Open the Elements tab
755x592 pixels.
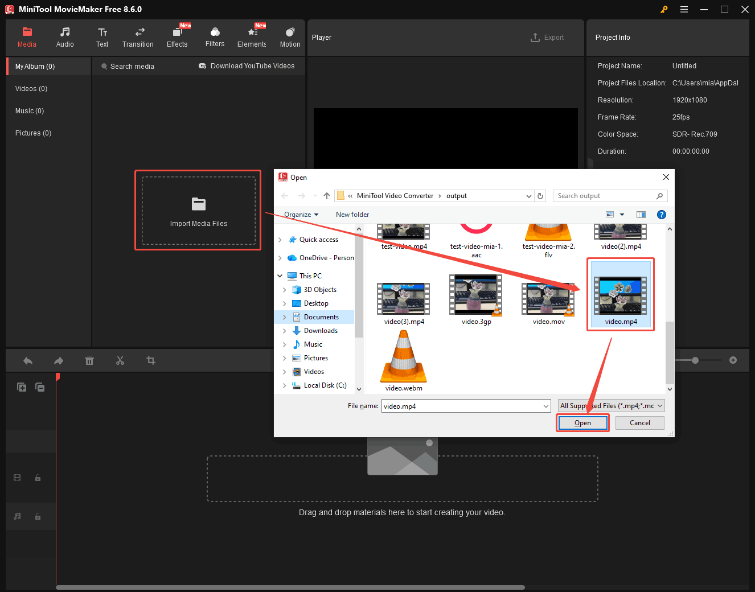point(252,38)
